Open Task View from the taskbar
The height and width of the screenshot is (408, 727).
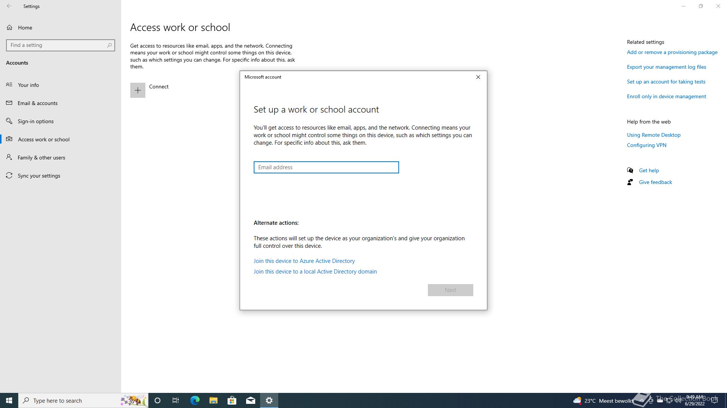pyautogui.click(x=176, y=400)
